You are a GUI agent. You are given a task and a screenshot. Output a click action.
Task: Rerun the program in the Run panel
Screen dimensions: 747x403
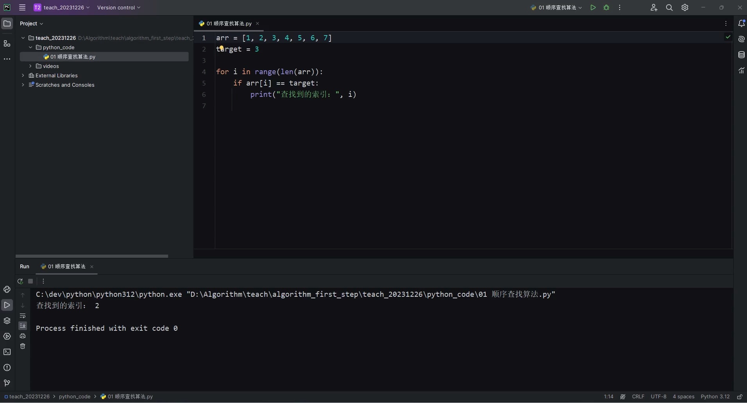point(21,281)
